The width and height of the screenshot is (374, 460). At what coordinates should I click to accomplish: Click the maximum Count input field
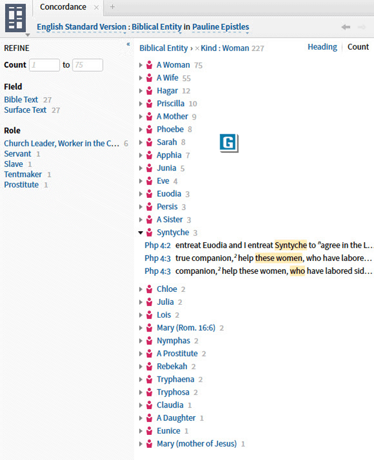(x=88, y=65)
